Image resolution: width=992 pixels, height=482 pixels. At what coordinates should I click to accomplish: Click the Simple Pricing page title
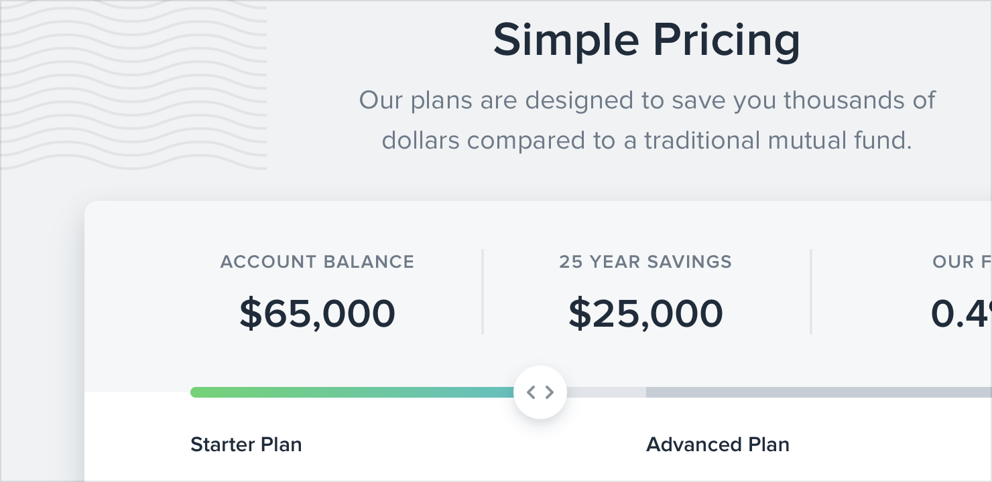coord(646,40)
